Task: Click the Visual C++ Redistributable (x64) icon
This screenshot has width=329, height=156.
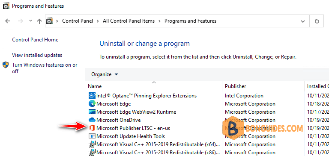Action: pos(92,144)
